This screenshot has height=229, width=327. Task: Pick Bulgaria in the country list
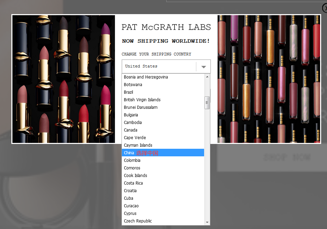pos(131,115)
